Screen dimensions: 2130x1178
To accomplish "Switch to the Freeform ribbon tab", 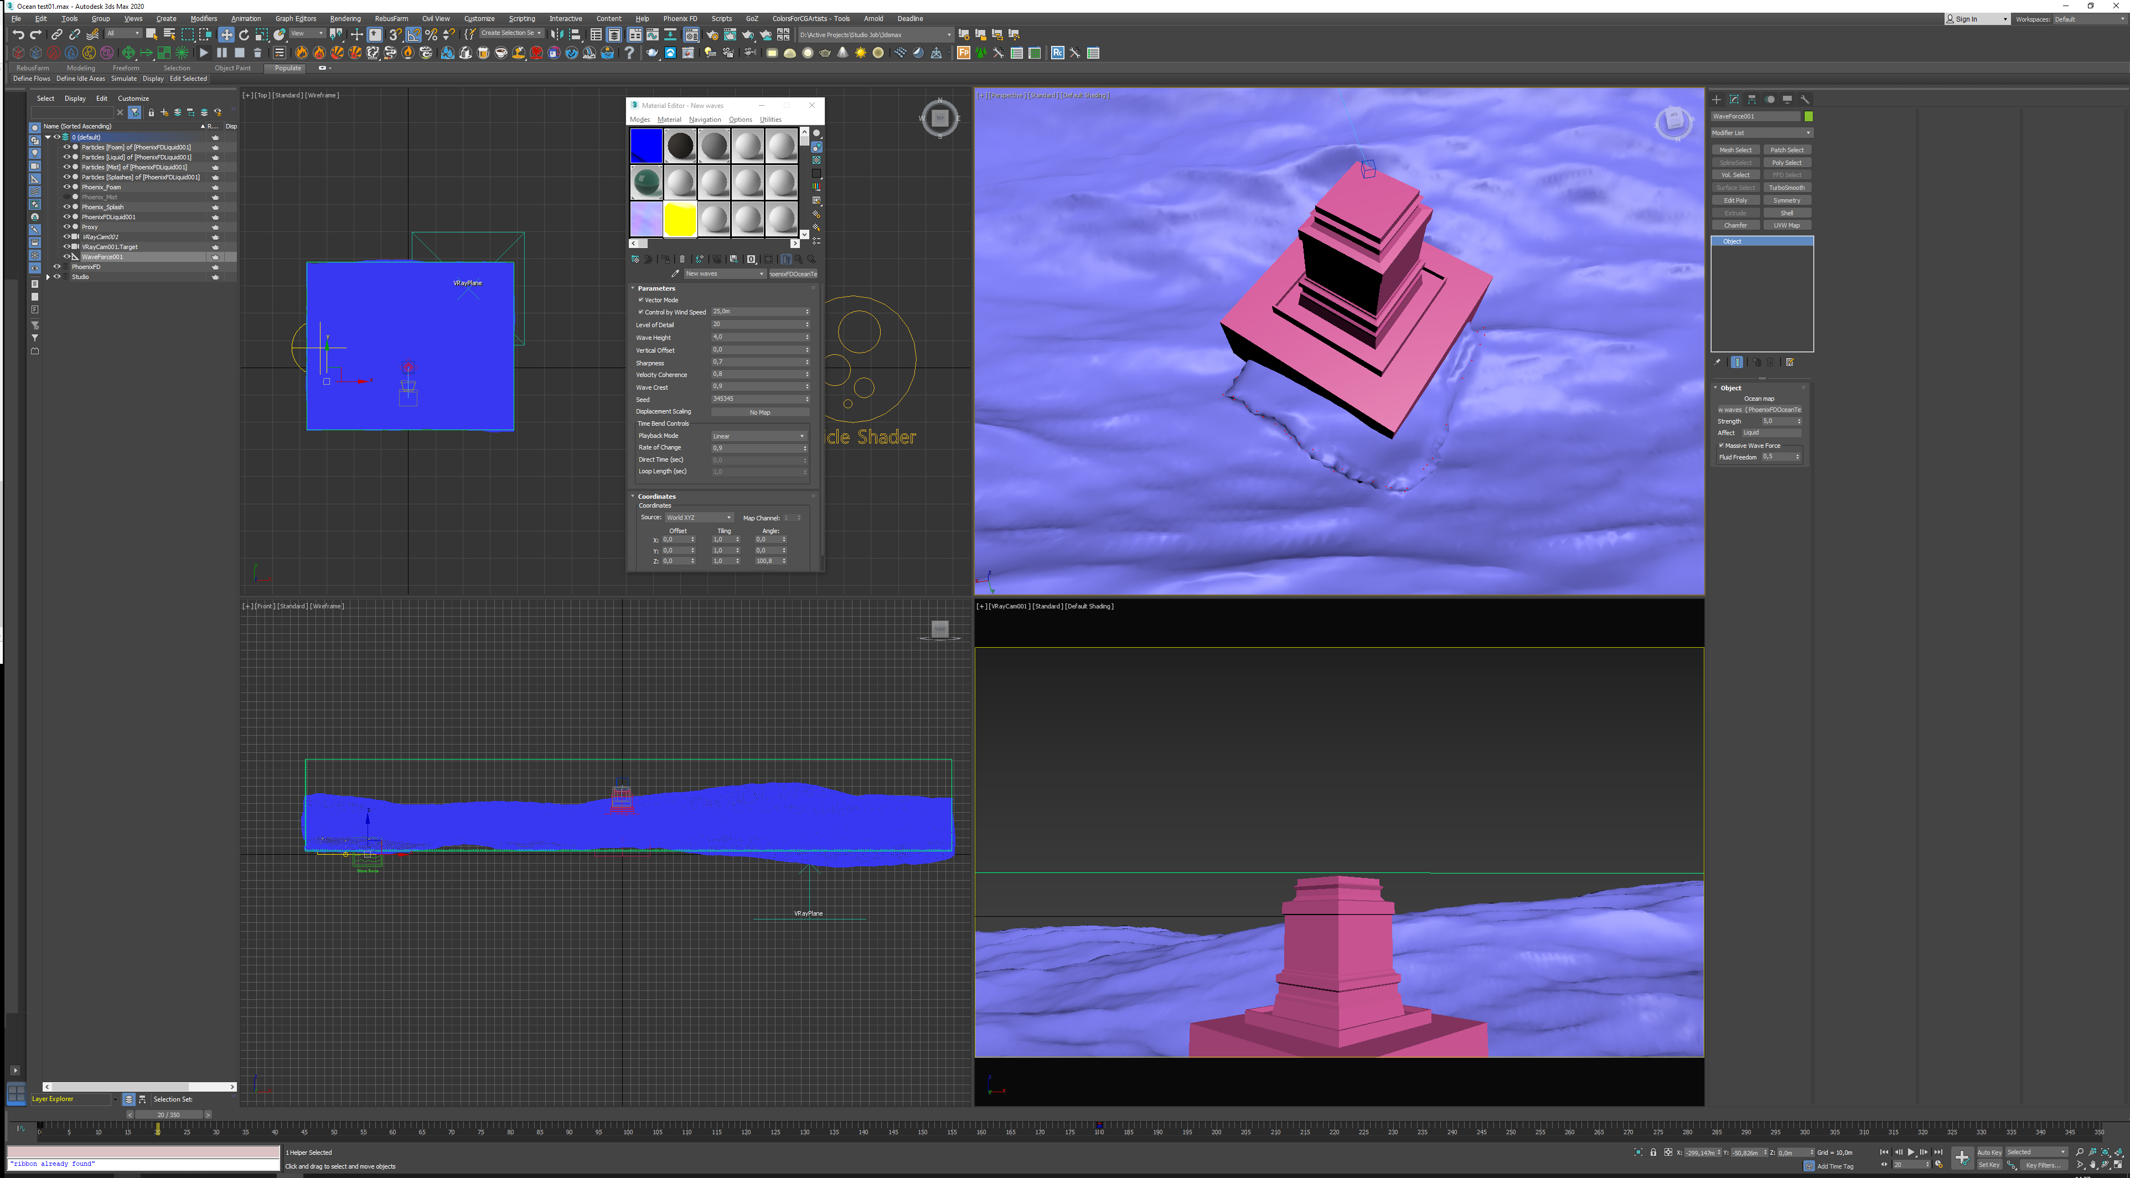I will [126, 68].
